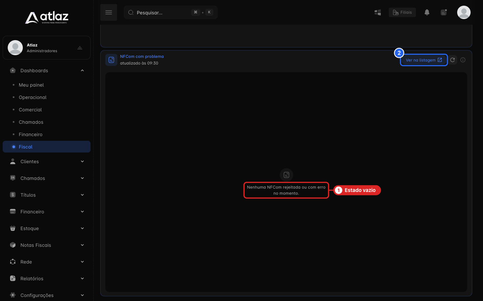Expand the Clientes menu chevron
This screenshot has width=483, height=301.
pyautogui.click(x=82, y=162)
